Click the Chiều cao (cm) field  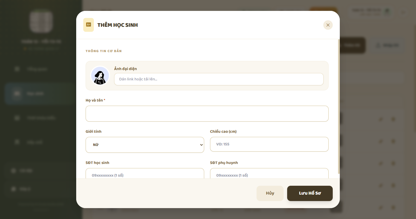269,144
